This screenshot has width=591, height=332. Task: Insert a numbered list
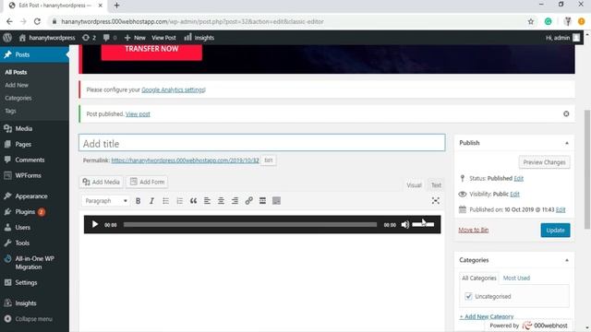(179, 201)
